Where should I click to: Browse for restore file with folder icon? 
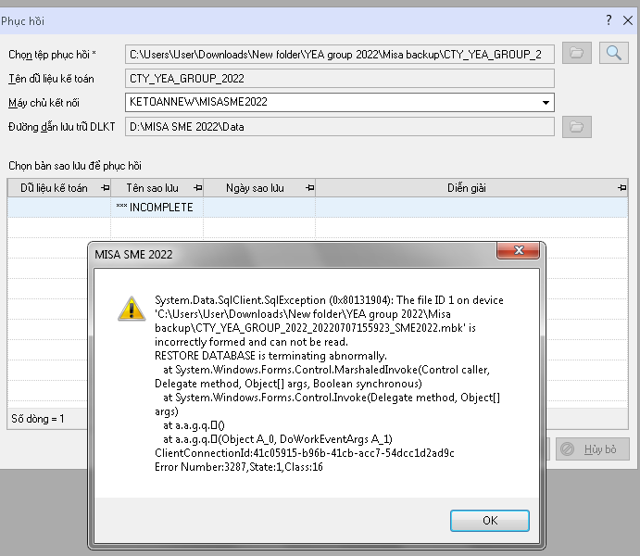point(576,53)
